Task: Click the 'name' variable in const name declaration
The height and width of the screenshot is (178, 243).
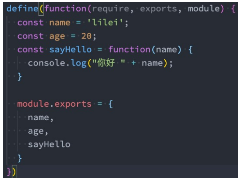Action: 60,23
